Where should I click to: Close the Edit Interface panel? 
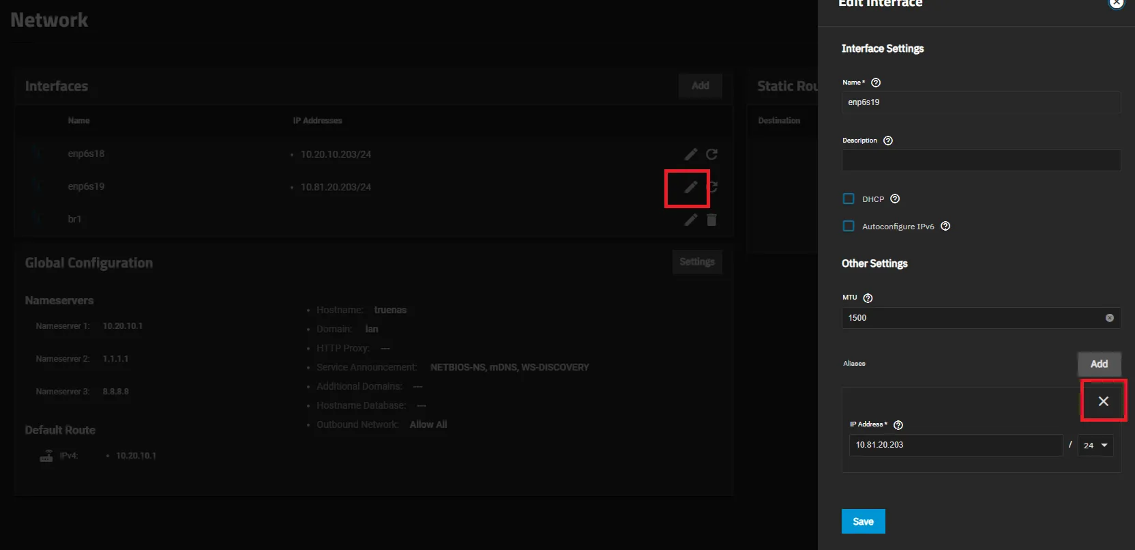(1116, 3)
